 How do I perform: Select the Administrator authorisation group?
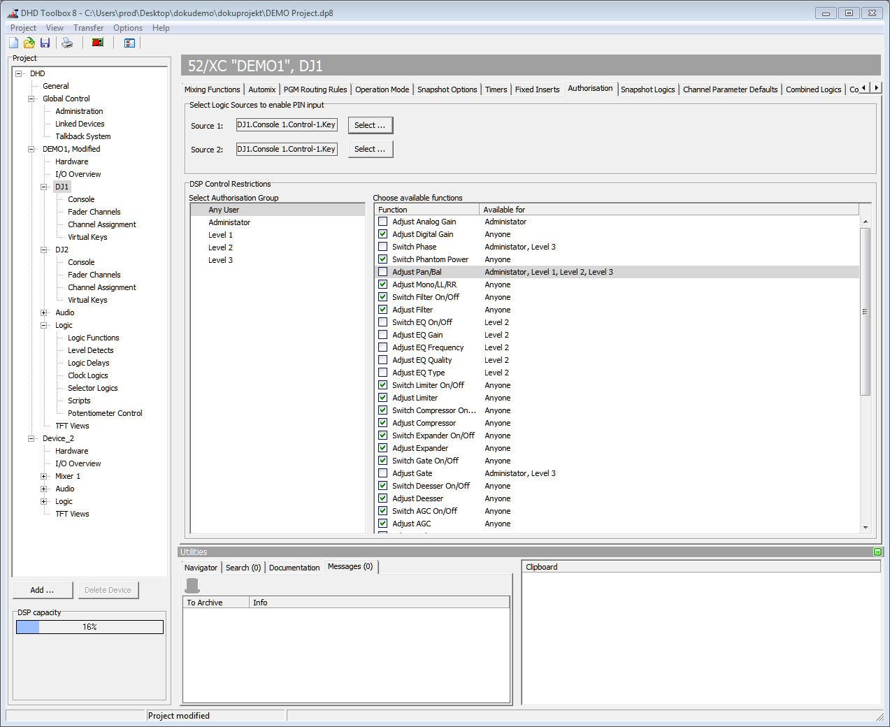[229, 222]
